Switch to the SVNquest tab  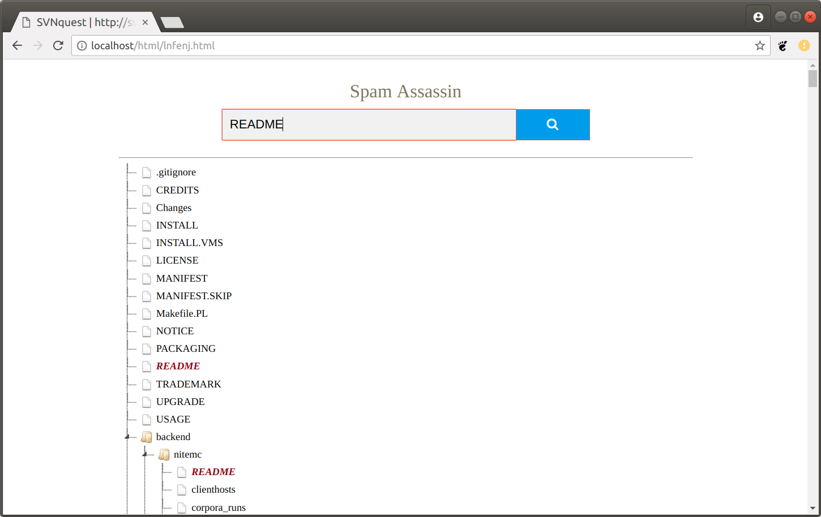[x=85, y=22]
